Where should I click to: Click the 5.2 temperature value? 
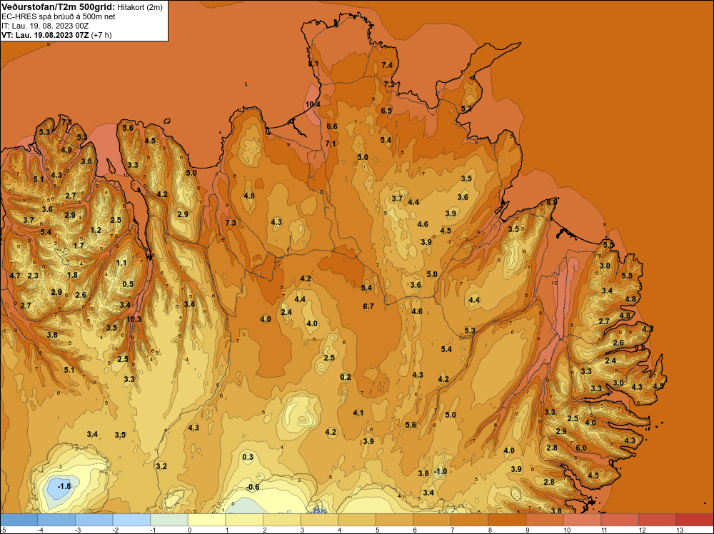(x=466, y=109)
